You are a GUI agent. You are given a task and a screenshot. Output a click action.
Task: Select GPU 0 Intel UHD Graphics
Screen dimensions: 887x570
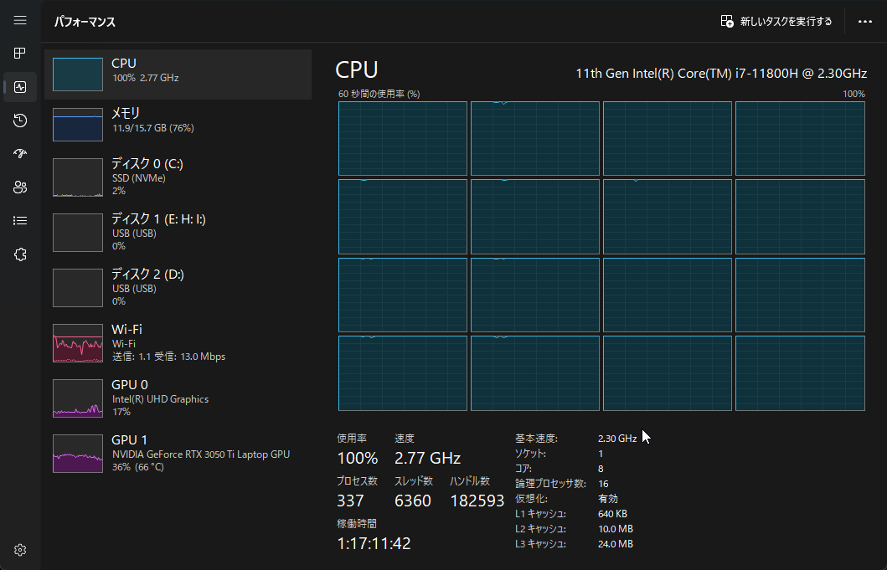pyautogui.click(x=178, y=398)
